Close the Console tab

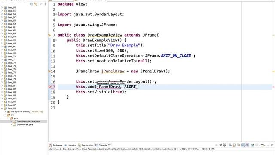pyautogui.click(x=110, y=145)
